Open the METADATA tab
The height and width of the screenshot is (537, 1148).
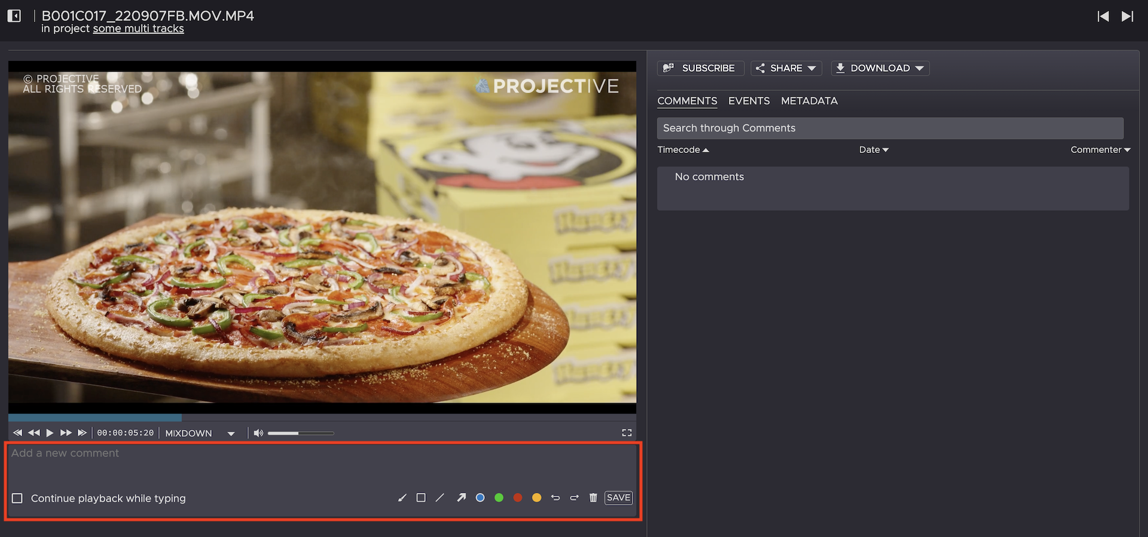(x=809, y=101)
